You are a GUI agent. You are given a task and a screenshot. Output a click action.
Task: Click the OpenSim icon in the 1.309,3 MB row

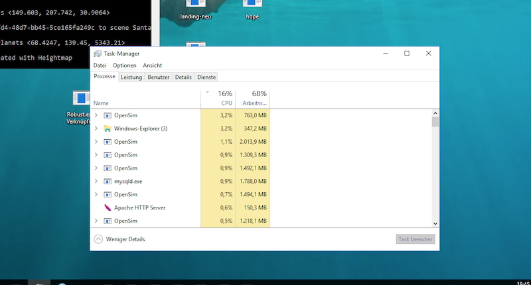point(108,155)
